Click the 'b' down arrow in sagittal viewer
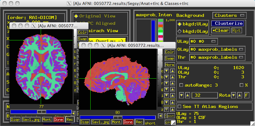 [167, 77]
